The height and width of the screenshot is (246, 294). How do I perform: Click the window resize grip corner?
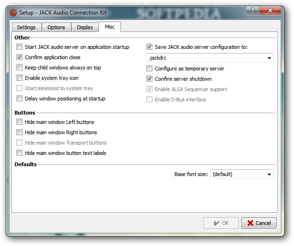[x=278, y=230]
